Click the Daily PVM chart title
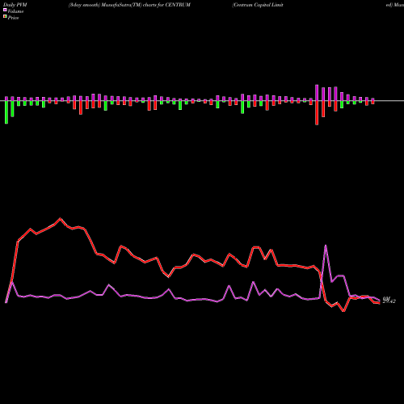The image size is (404, 404). (15, 5)
